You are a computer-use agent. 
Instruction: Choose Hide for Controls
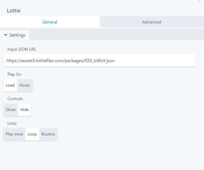coord(24,110)
